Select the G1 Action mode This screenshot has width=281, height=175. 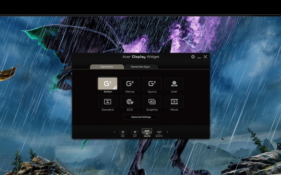click(x=107, y=83)
